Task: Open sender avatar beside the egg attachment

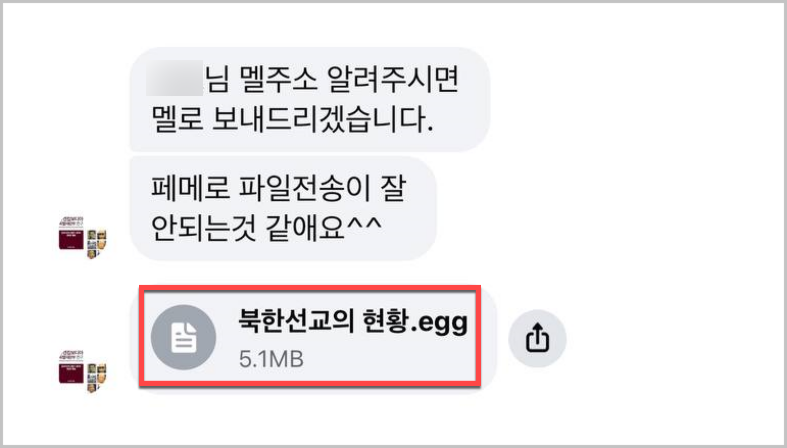Action: [83, 371]
